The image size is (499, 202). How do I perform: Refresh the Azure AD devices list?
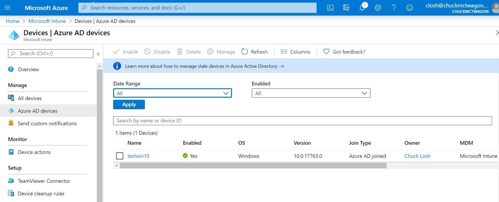(255, 52)
